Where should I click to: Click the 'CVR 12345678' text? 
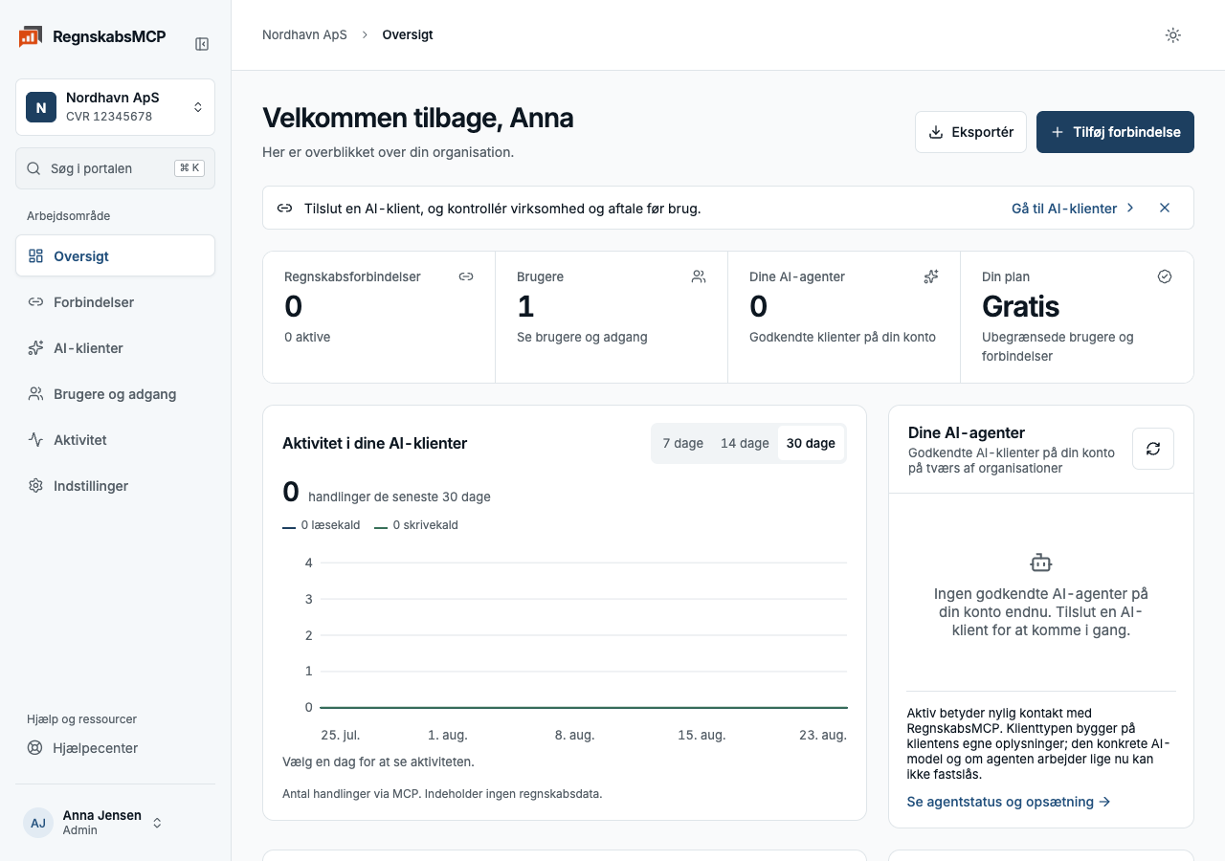pos(109,117)
